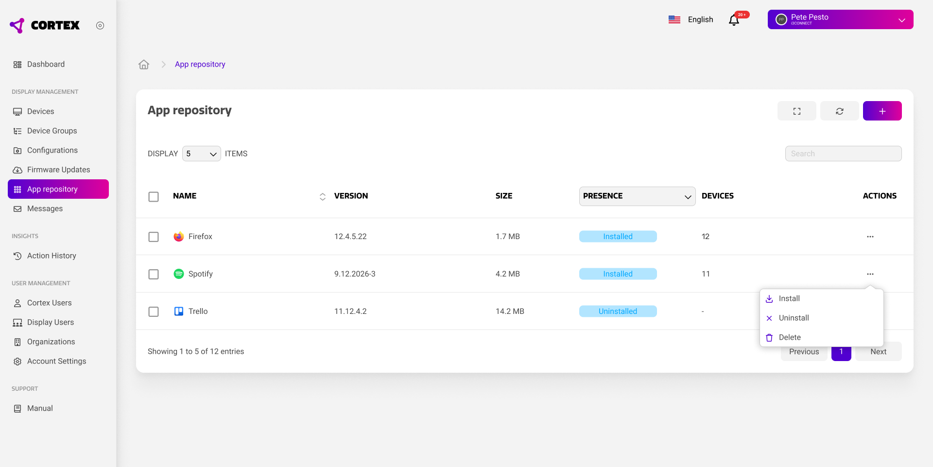Click the fullscreen expand icon
Image resolution: width=933 pixels, height=467 pixels.
(796, 111)
